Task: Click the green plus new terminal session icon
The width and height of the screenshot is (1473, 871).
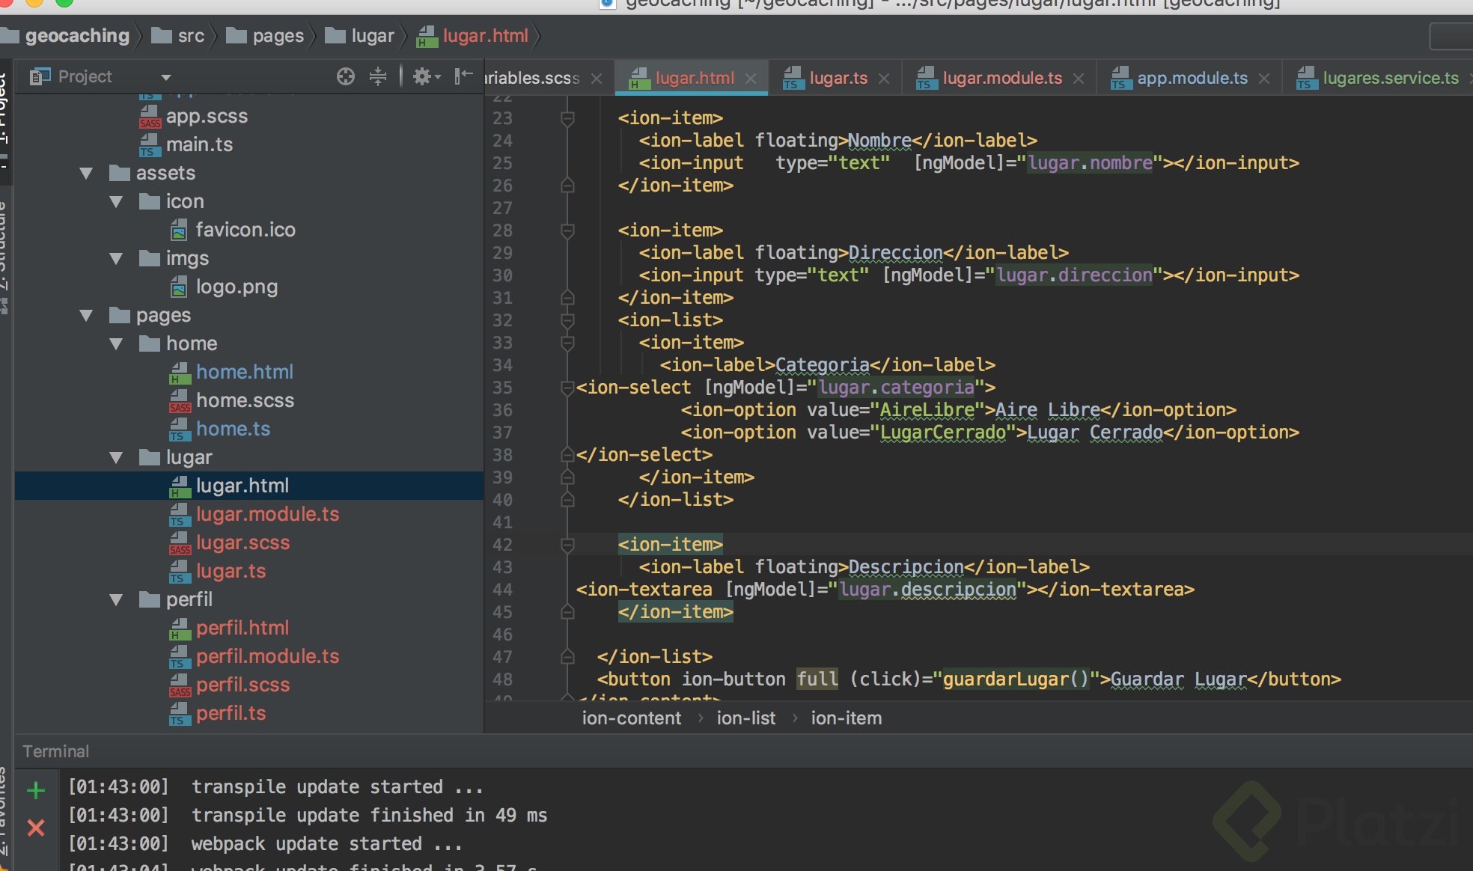Action: [36, 790]
